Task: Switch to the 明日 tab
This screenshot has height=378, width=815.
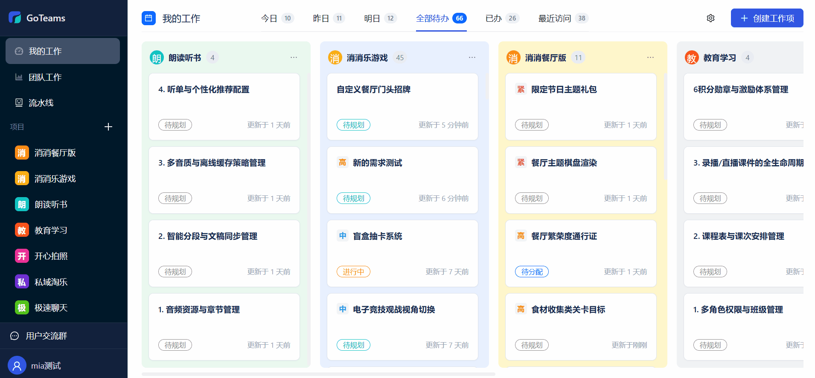Action: pyautogui.click(x=381, y=18)
